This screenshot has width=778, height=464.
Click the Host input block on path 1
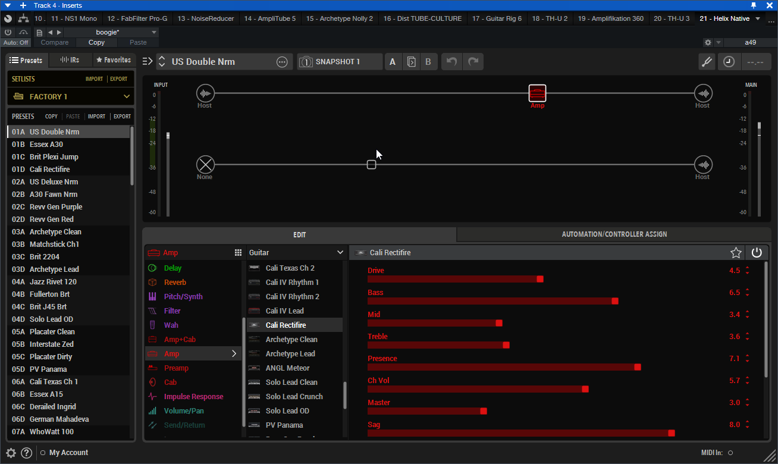point(205,93)
